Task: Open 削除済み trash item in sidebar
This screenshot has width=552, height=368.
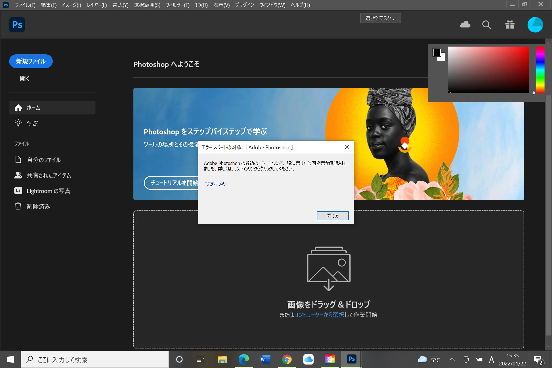Action: coord(38,206)
